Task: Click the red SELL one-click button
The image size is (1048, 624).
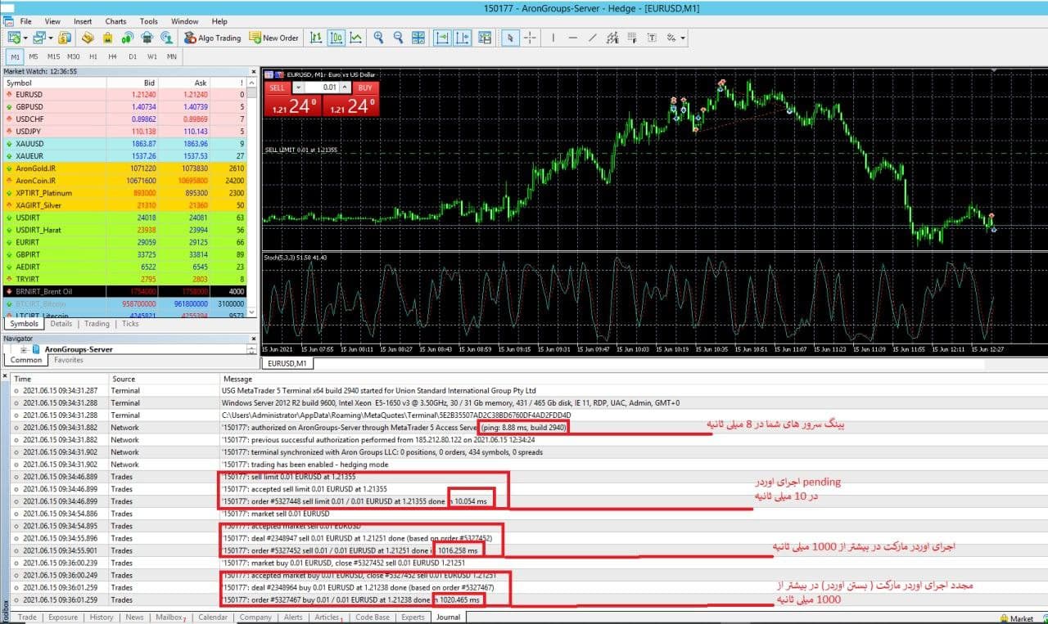Action: 278,88
